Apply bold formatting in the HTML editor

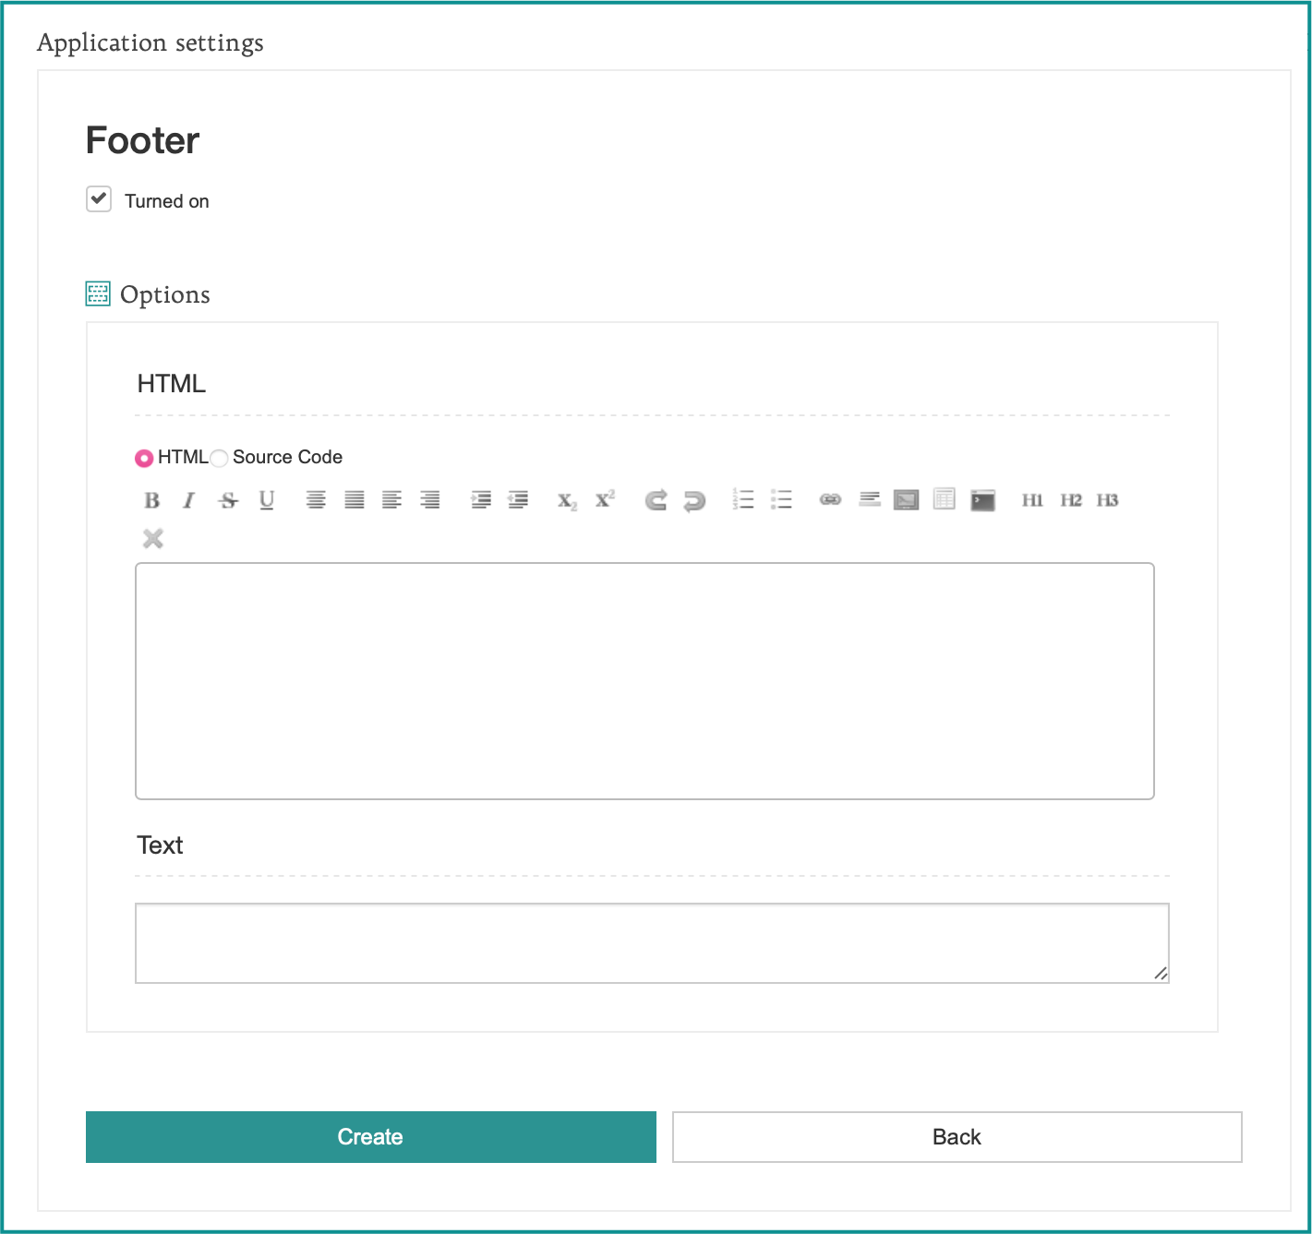coord(152,499)
